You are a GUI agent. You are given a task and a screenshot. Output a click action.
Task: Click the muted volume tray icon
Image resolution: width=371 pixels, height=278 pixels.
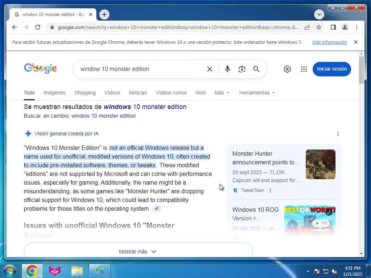click(x=334, y=271)
